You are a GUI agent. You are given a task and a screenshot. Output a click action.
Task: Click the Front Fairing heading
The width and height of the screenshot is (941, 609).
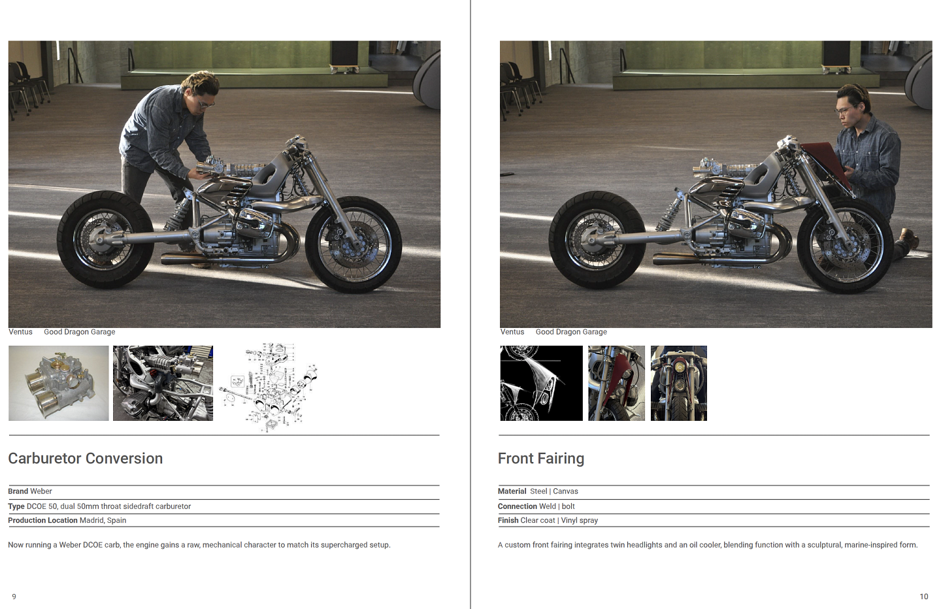541,459
